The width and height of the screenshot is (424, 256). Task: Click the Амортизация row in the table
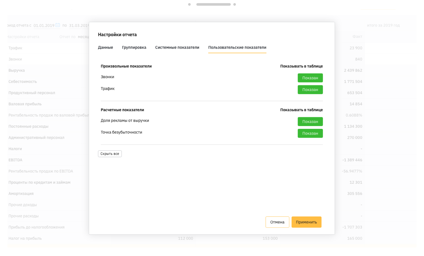point(21,194)
